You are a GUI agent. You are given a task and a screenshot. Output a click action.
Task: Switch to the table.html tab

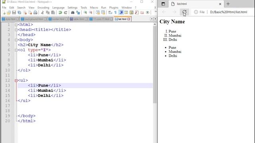tap(78, 19)
